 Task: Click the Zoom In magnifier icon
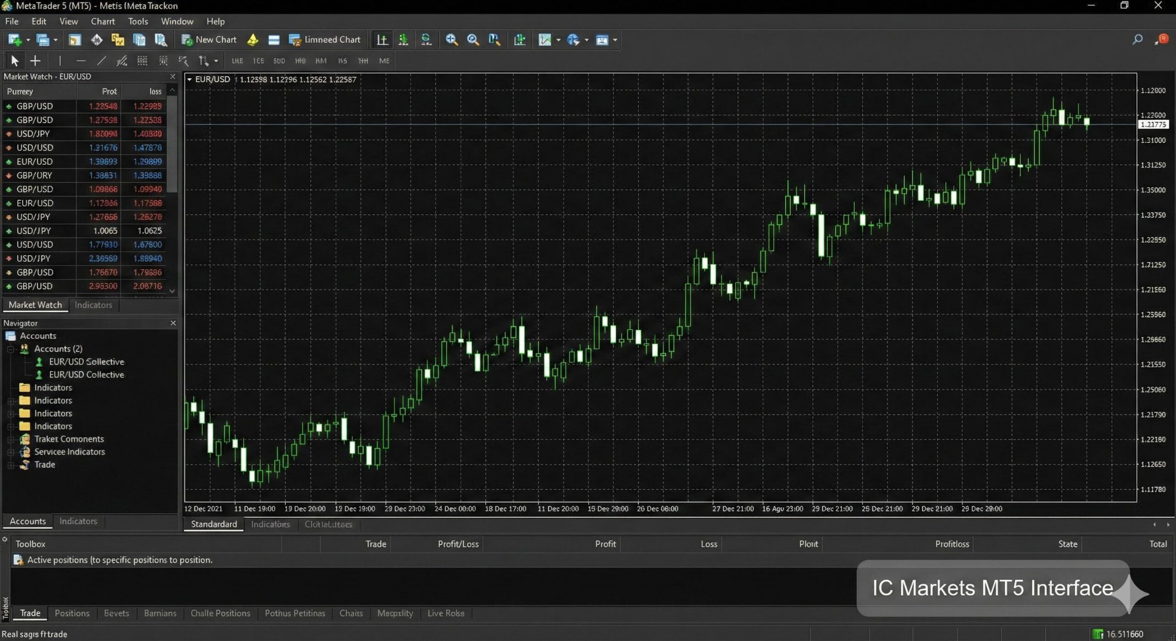point(452,40)
